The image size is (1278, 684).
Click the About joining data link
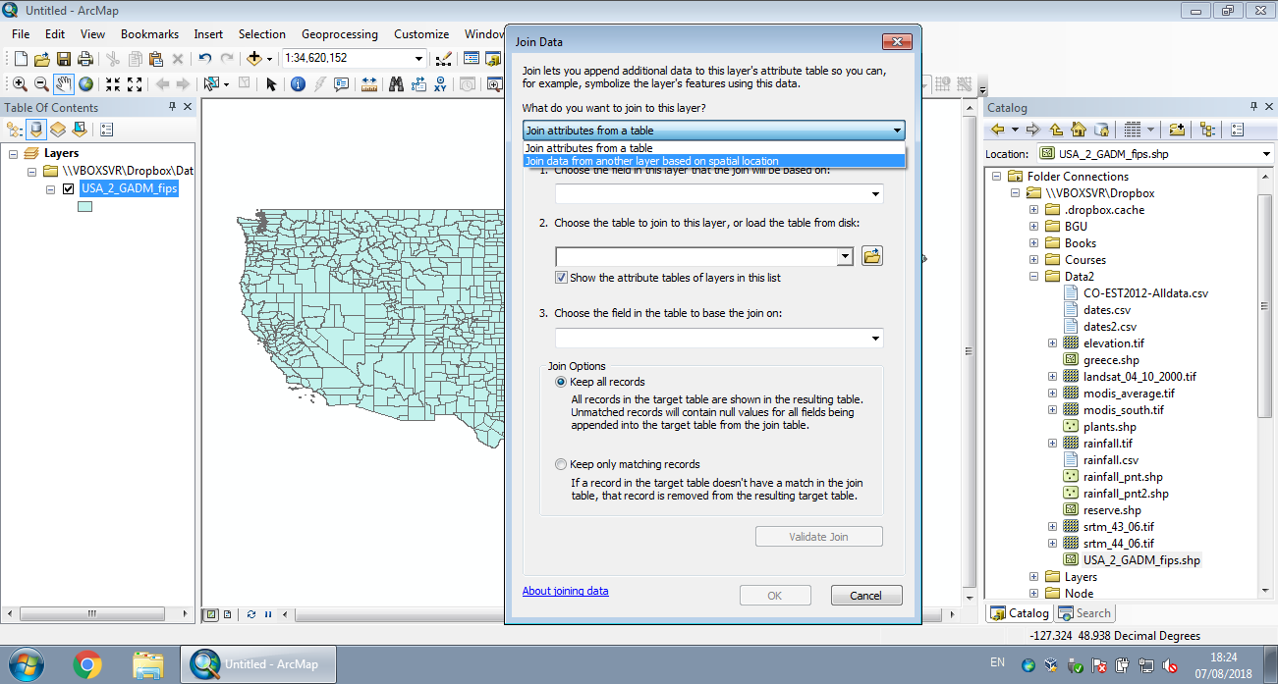[565, 590]
